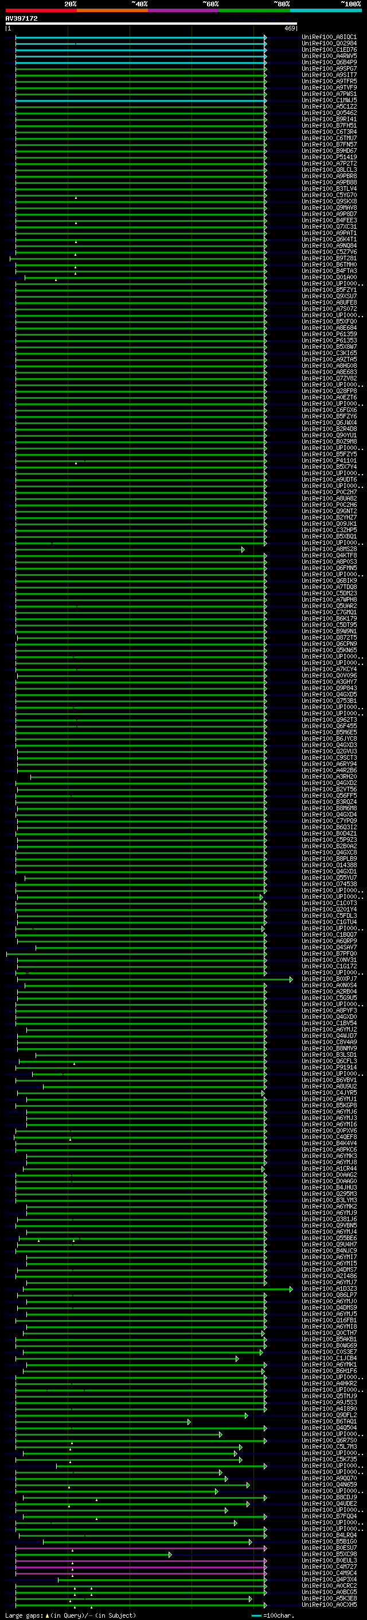The image size is (367, 1620).
Task: Click the query end position 469
Action: pos(290,28)
